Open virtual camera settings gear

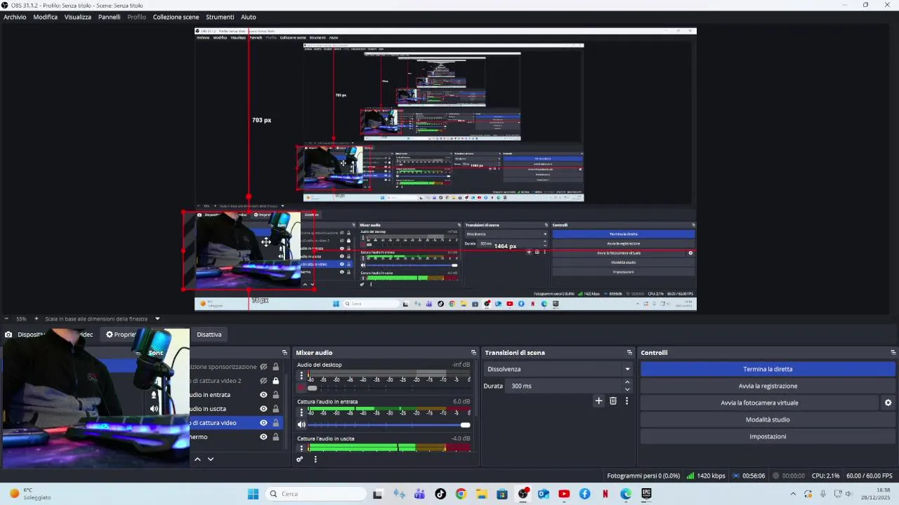tap(888, 403)
